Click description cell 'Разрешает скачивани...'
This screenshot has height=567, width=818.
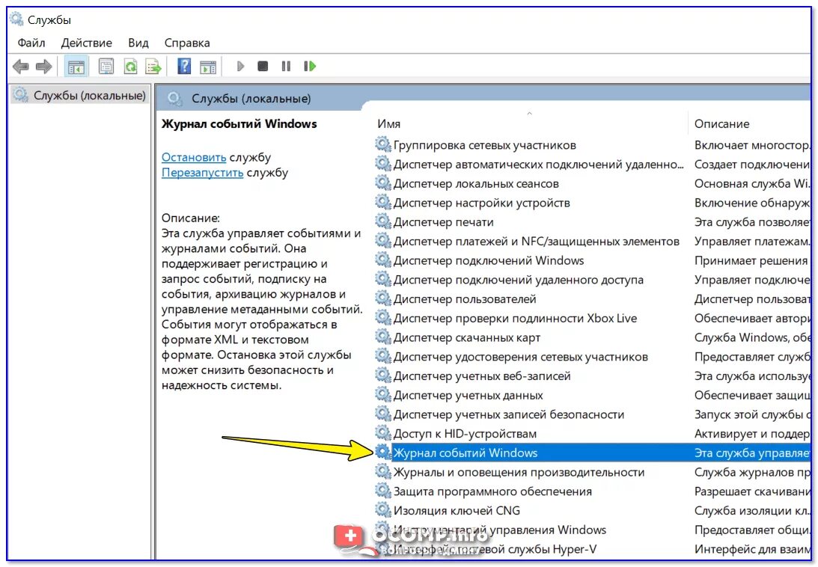pos(751,491)
